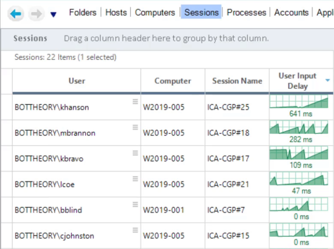
Task: Open the row menu icon for bblind
Action: coord(135,204)
